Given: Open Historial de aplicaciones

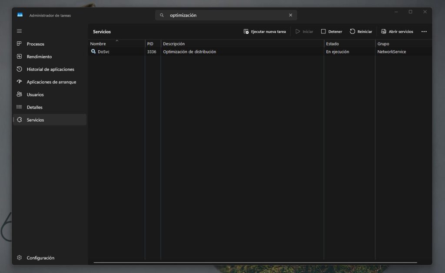Looking at the screenshot, I should pos(50,69).
